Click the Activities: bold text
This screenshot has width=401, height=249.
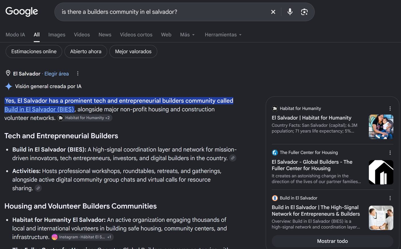pos(26,171)
